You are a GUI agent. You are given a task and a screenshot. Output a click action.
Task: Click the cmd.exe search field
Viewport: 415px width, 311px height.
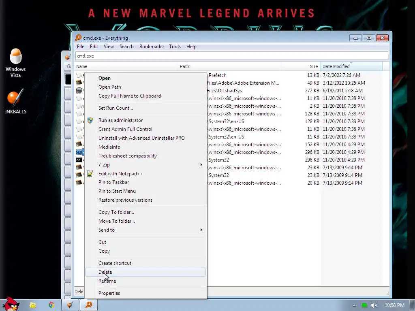point(231,56)
